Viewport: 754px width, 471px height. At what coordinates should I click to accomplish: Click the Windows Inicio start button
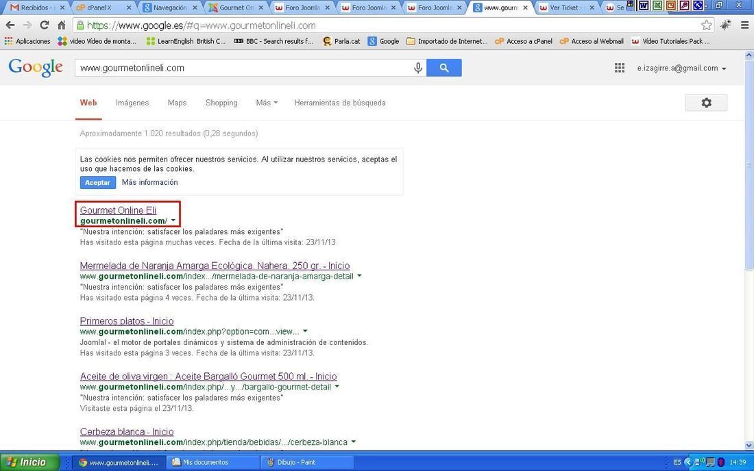pyautogui.click(x=29, y=462)
